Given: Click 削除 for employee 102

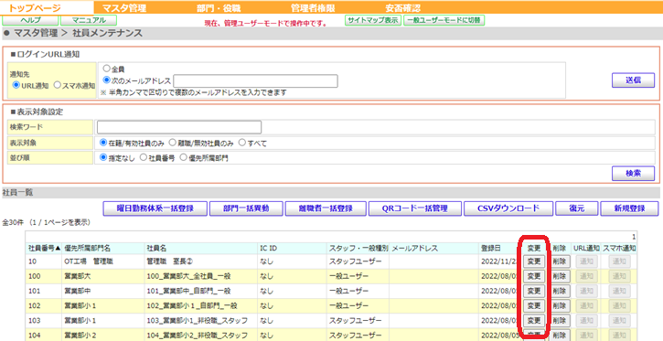Looking at the screenshot, I should tap(560, 305).
